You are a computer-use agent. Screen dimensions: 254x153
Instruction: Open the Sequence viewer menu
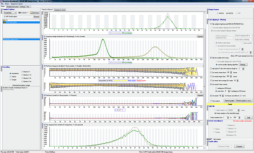[x=17, y=4]
